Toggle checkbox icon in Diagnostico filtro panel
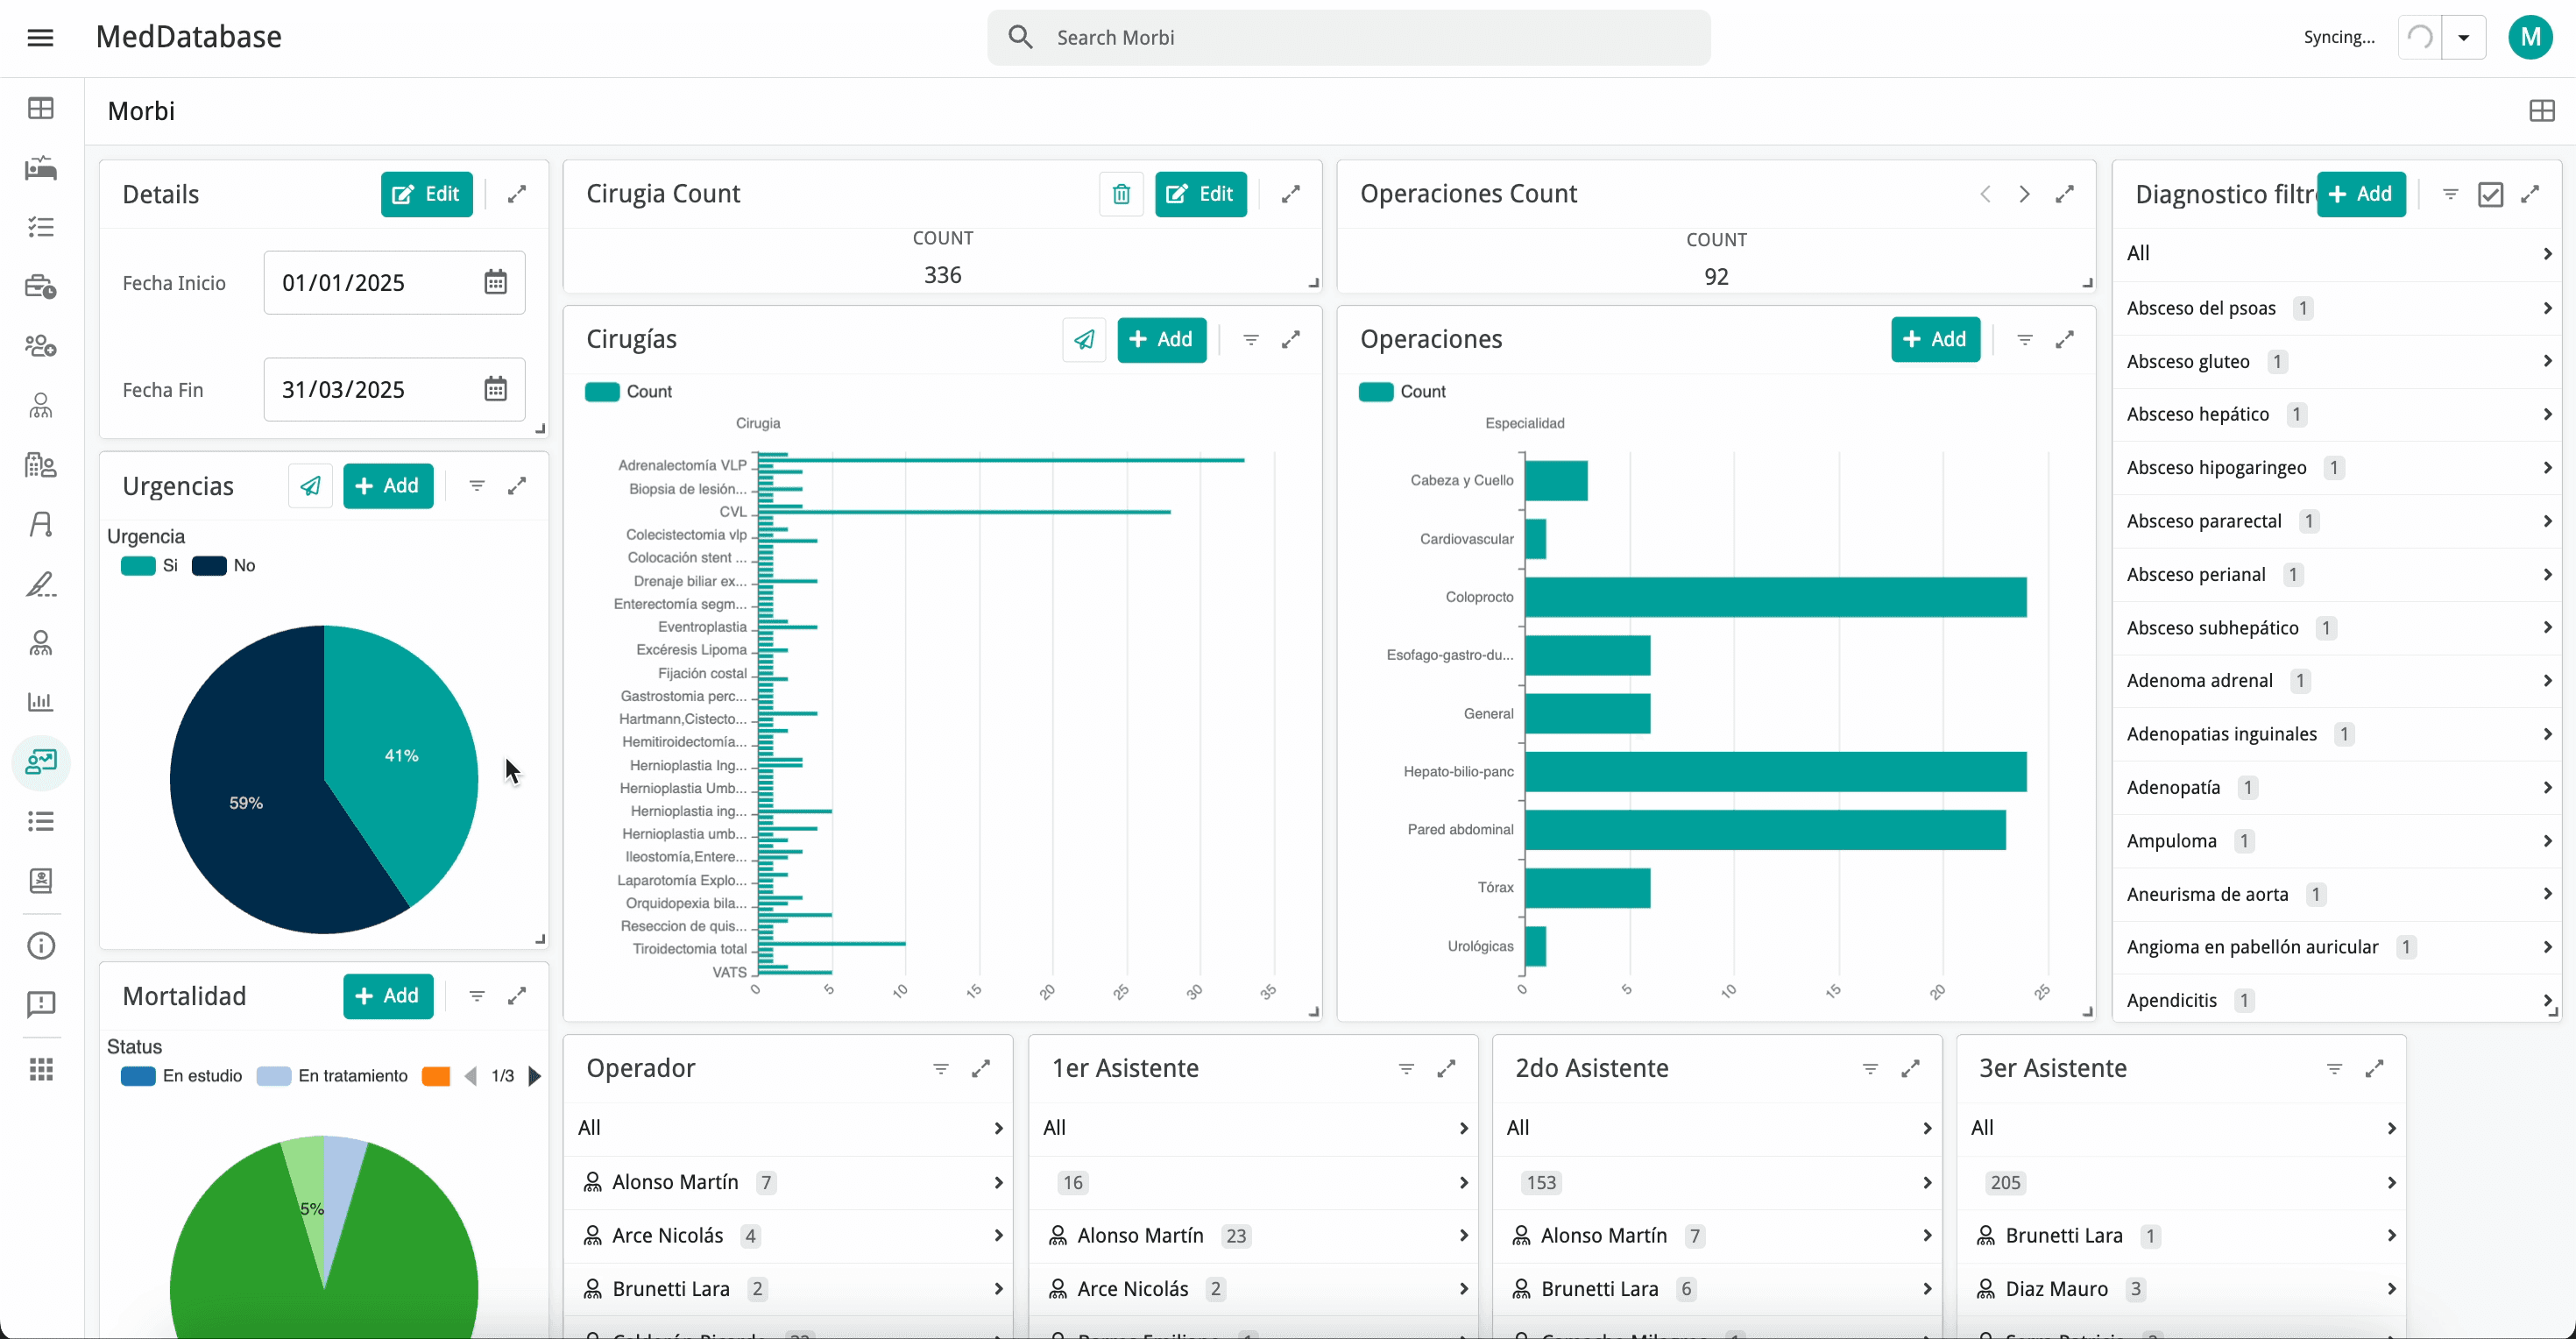 pyautogui.click(x=2490, y=194)
